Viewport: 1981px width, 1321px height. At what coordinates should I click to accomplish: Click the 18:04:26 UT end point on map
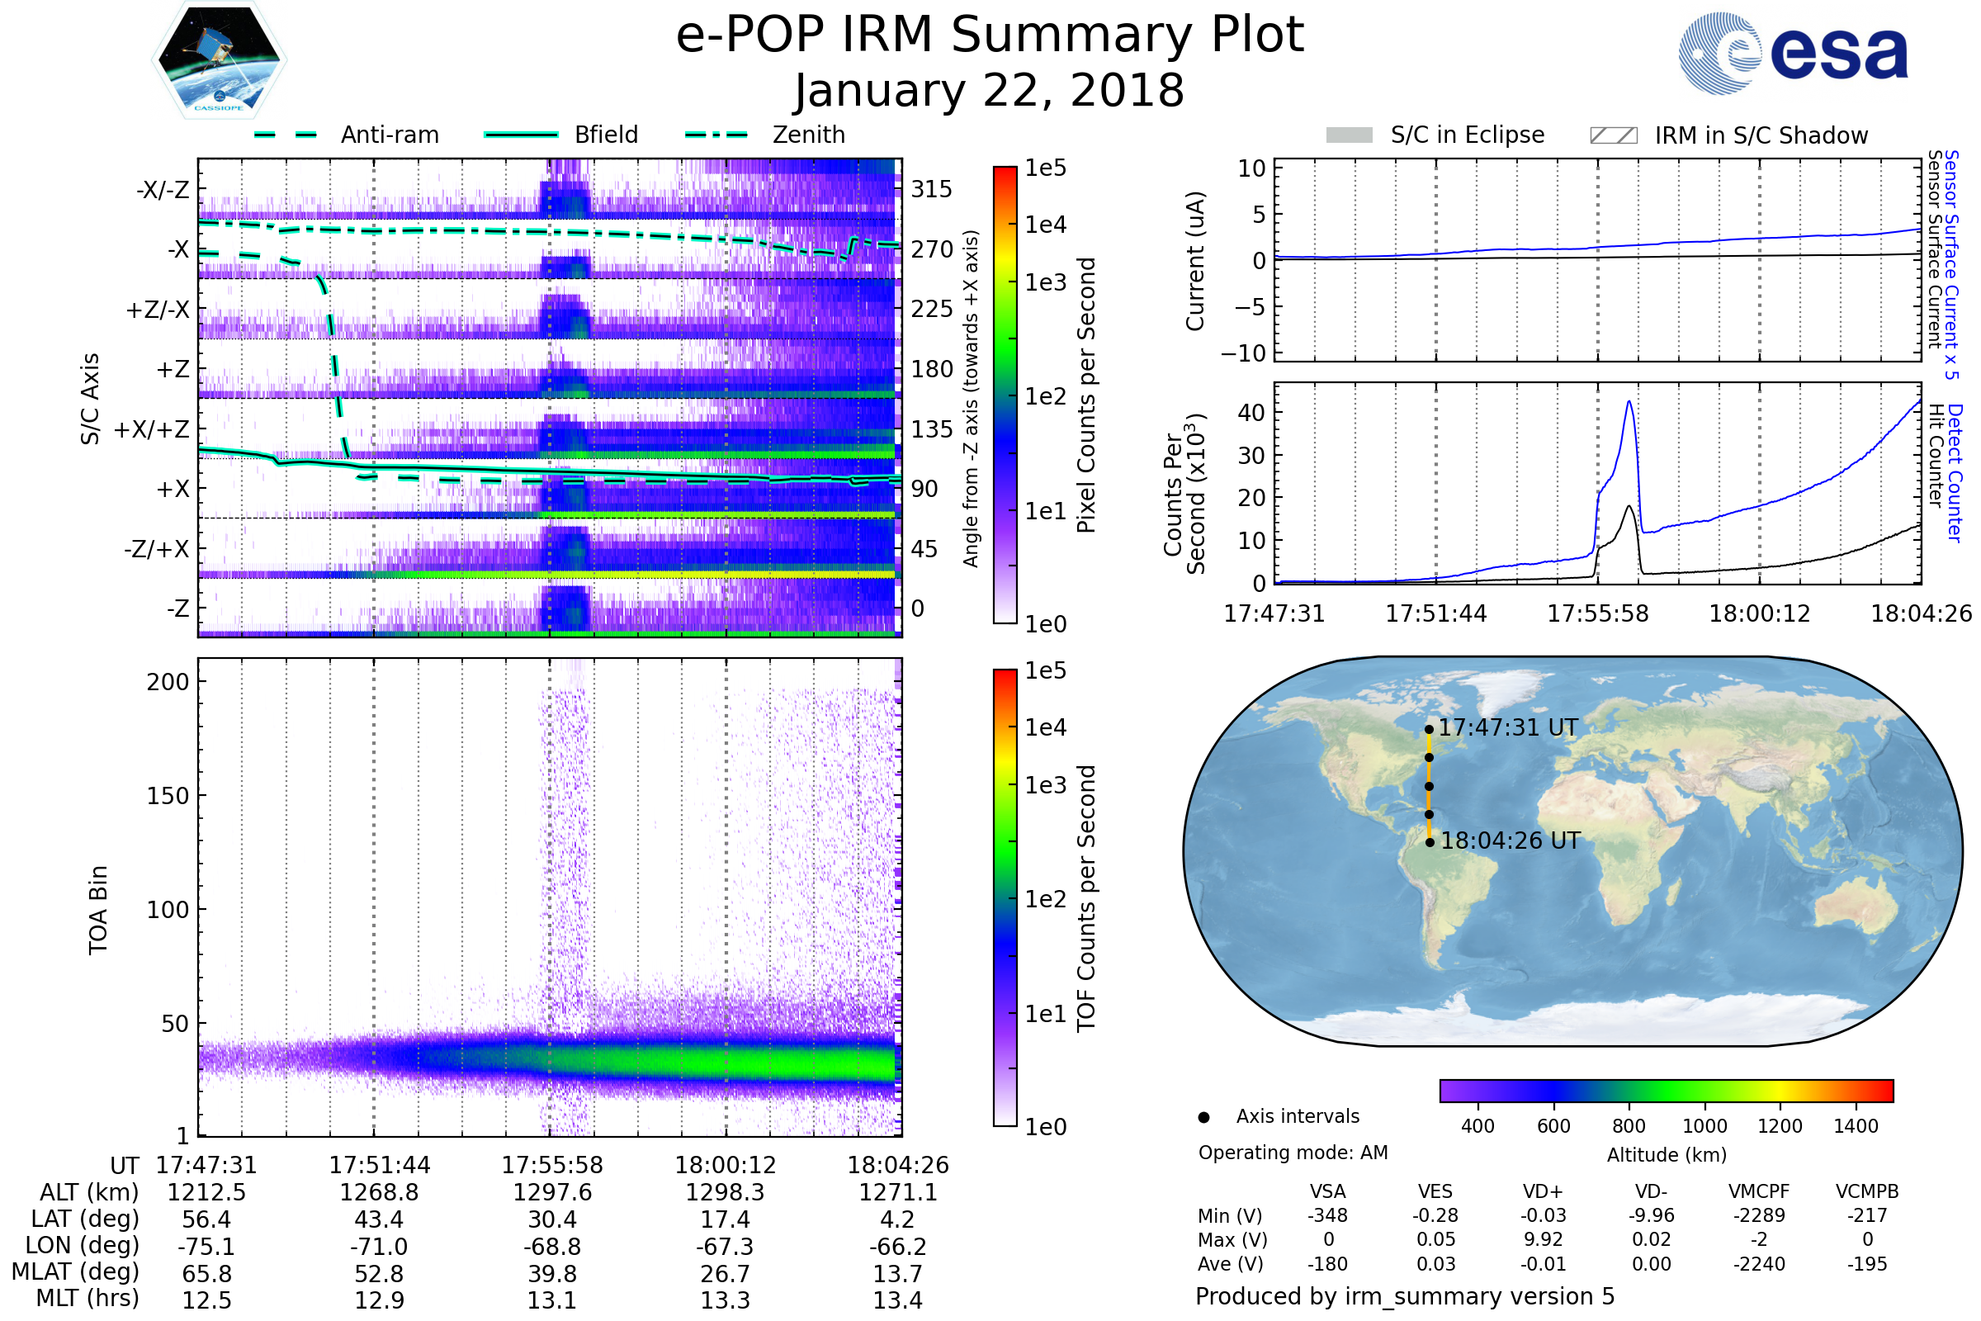tap(1430, 842)
